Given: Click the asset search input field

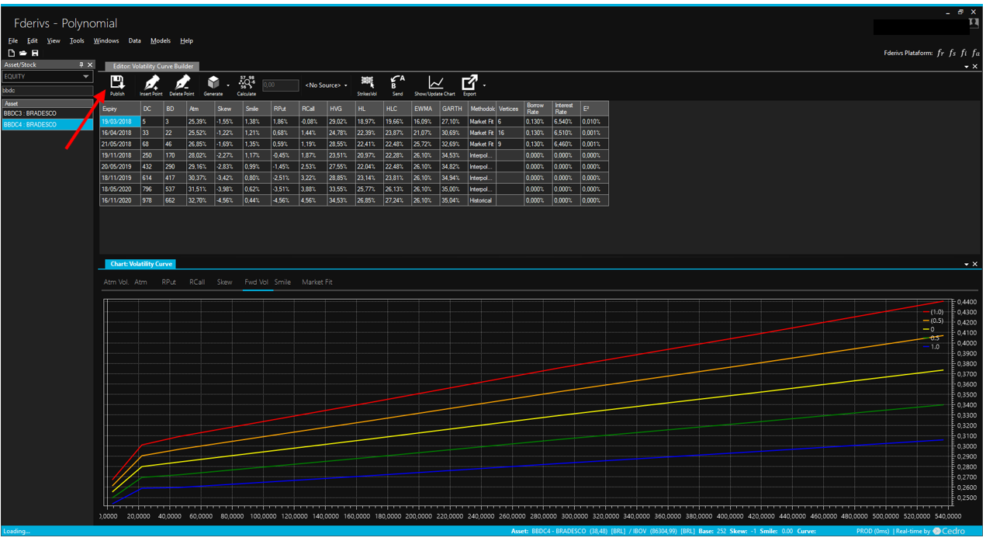Looking at the screenshot, I should pos(47,90).
